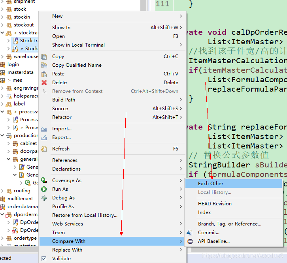Screen dimensions: 287x263
Task: Expand the routing package node
Action: point(2,191)
